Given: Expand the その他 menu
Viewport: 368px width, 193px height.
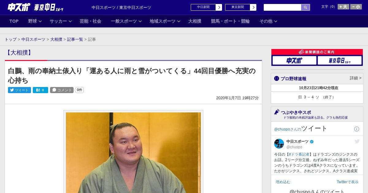Looking at the screenshot, I should tap(268, 21).
